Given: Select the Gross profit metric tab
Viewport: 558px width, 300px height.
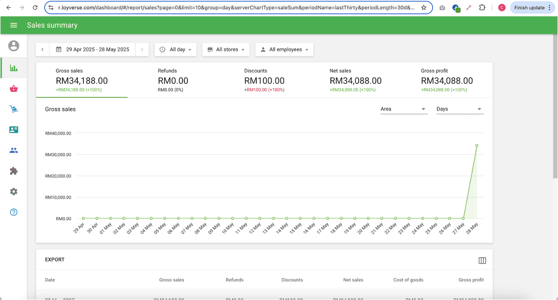Looking at the screenshot, I should click(x=446, y=80).
